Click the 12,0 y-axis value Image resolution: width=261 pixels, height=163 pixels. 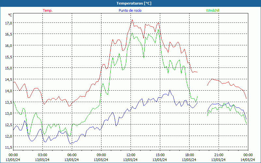(8, 136)
